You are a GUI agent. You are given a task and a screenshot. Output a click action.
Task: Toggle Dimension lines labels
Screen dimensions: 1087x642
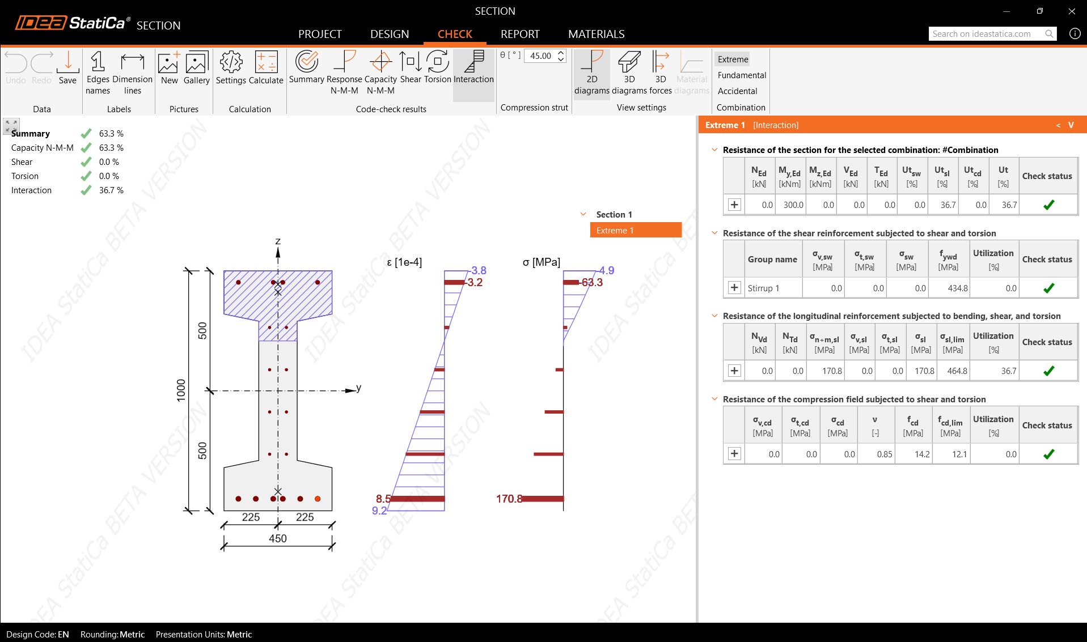(x=133, y=73)
